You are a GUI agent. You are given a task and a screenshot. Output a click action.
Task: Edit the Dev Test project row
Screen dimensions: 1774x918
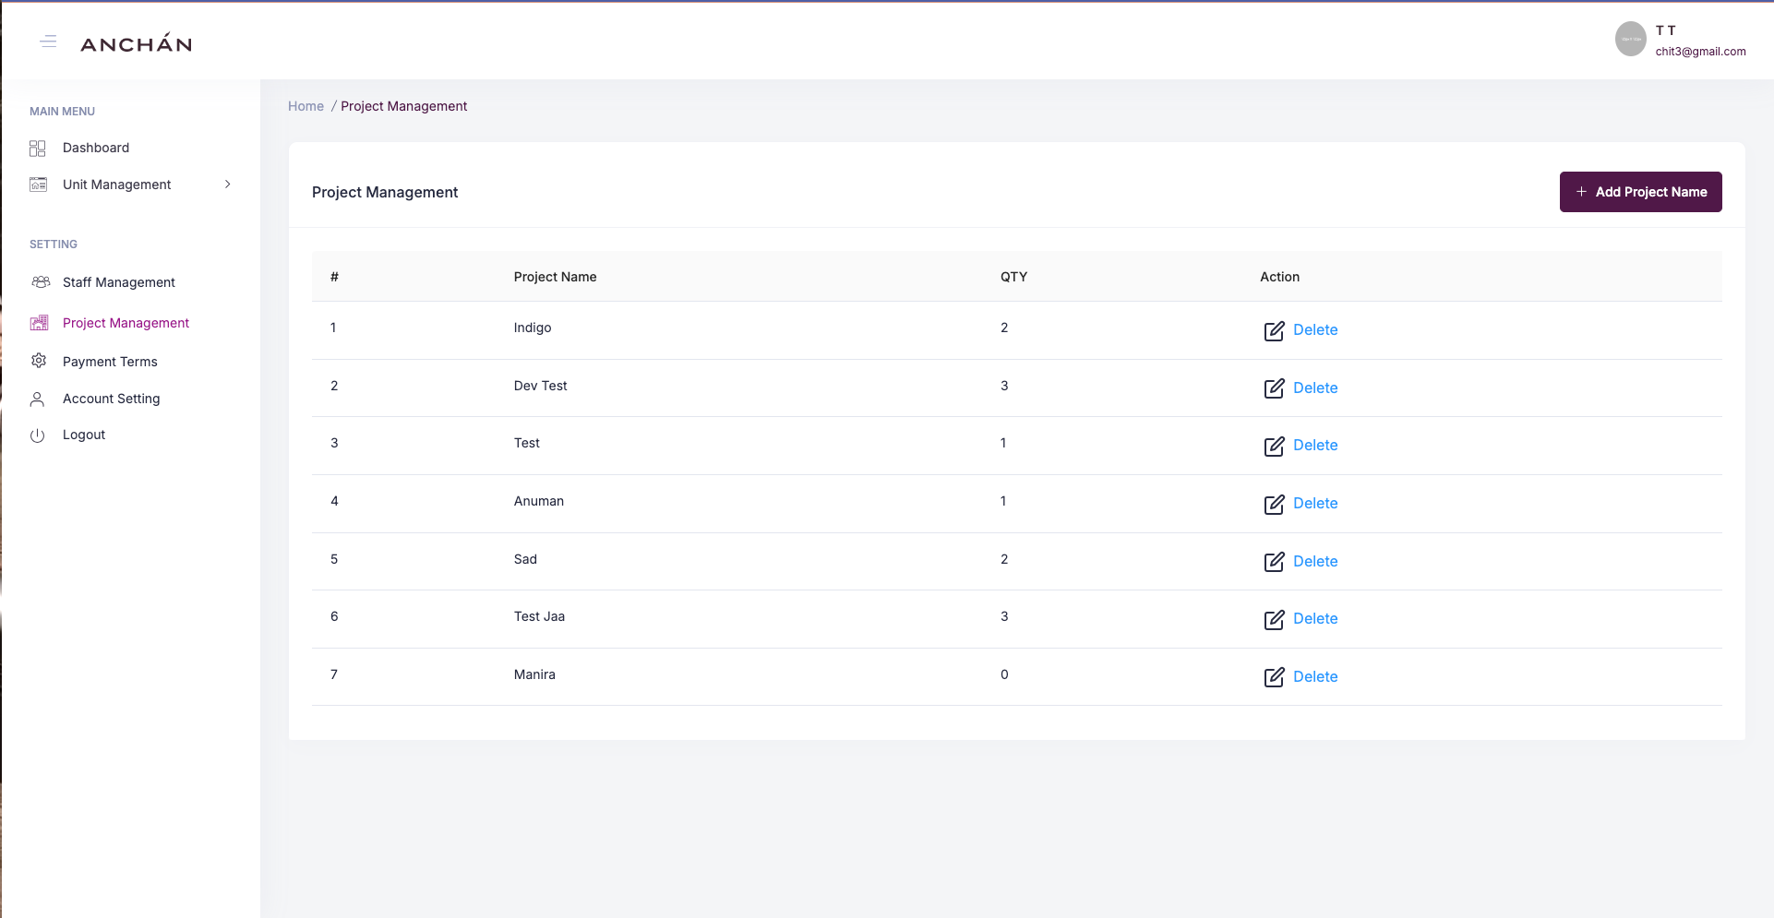point(1274,388)
